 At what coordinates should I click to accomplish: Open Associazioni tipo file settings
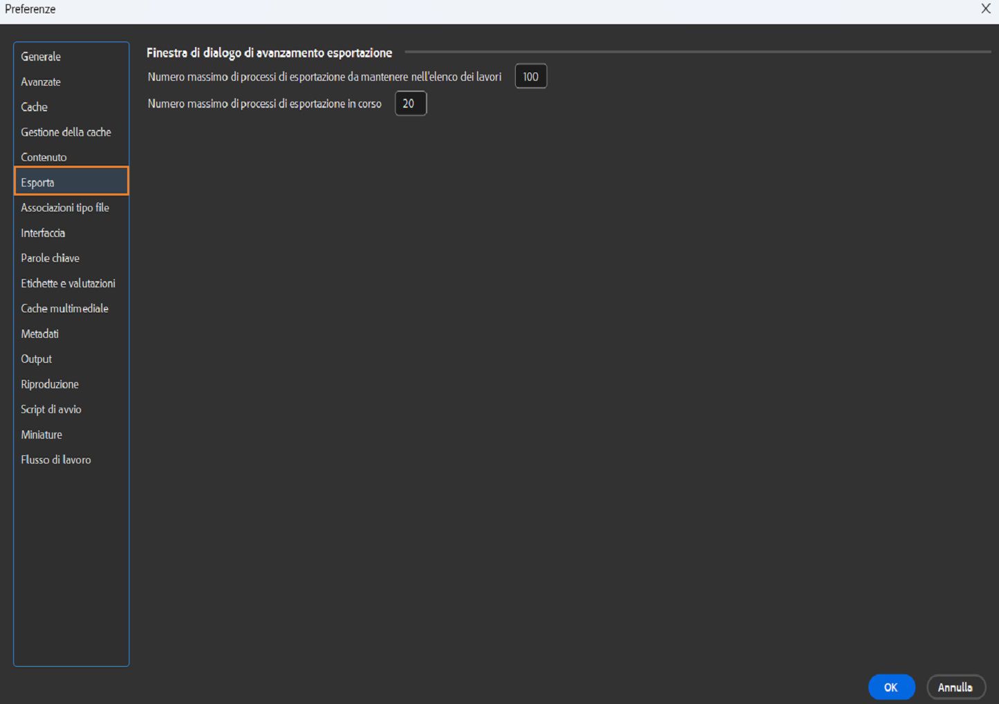click(x=71, y=208)
